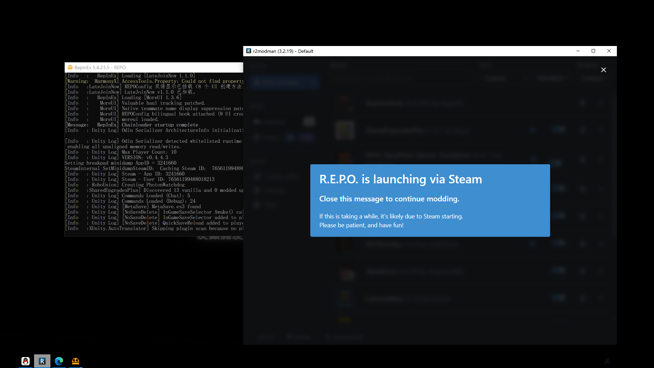Click the 'Setting breakpad minidump AppID' log line

click(121, 163)
